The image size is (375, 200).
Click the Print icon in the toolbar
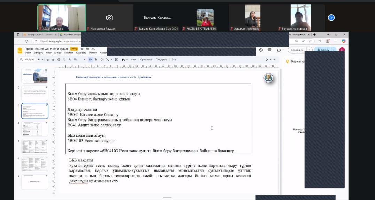point(59,60)
